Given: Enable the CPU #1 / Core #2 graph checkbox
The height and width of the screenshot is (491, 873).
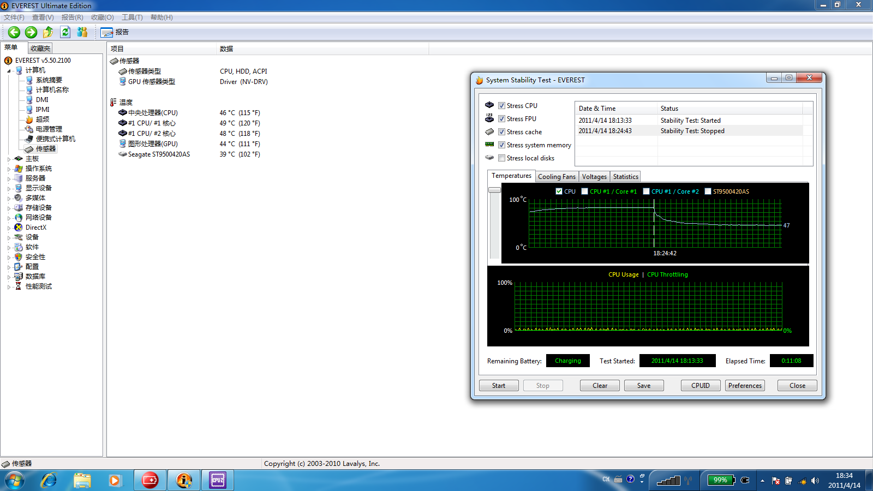Looking at the screenshot, I should tap(646, 191).
